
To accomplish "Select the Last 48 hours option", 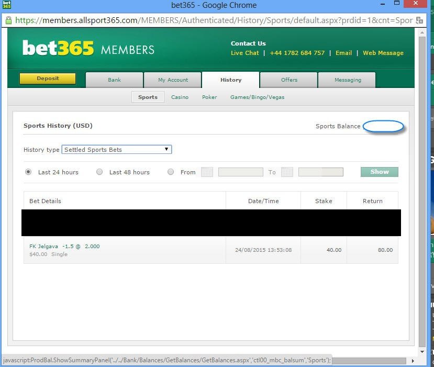I will 99,172.
